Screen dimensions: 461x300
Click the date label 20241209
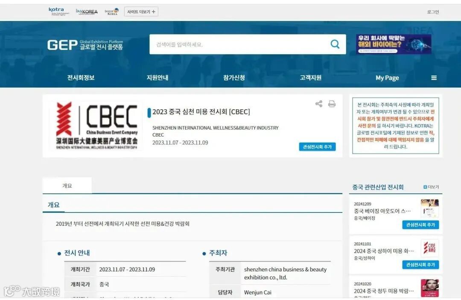click(362, 204)
